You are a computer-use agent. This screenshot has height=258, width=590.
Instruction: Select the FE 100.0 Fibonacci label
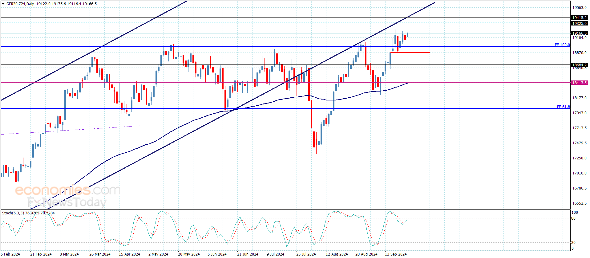tap(562, 45)
